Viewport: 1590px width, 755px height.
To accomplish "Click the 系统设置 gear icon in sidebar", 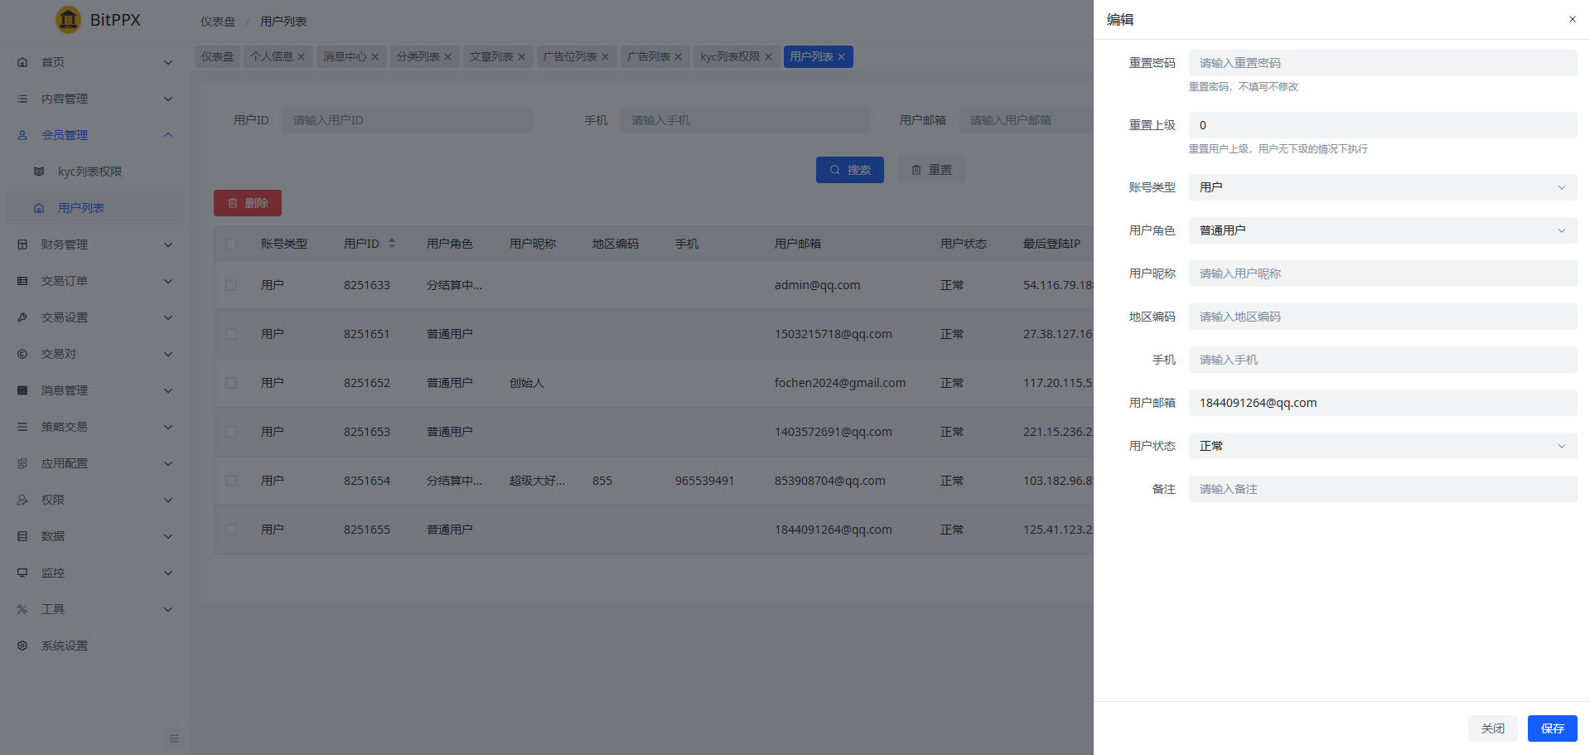I will click(x=22, y=646).
